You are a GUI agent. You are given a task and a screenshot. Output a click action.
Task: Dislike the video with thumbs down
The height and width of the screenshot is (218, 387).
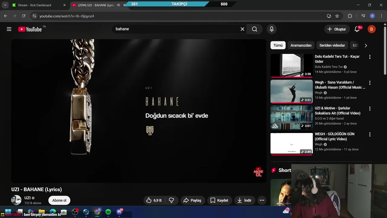click(171, 200)
